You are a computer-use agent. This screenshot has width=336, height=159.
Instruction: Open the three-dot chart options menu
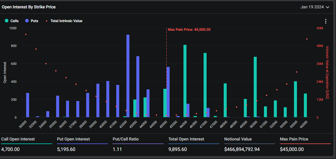(x=326, y=21)
